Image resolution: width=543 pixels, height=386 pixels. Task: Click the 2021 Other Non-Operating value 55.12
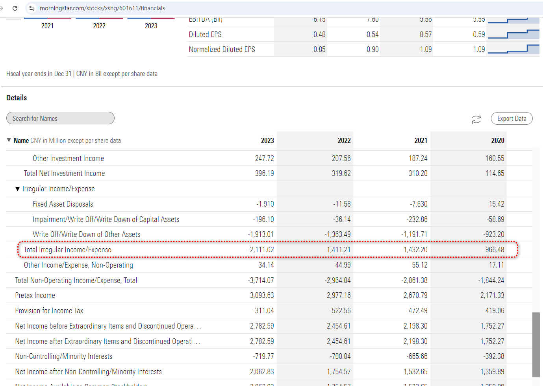(420, 265)
